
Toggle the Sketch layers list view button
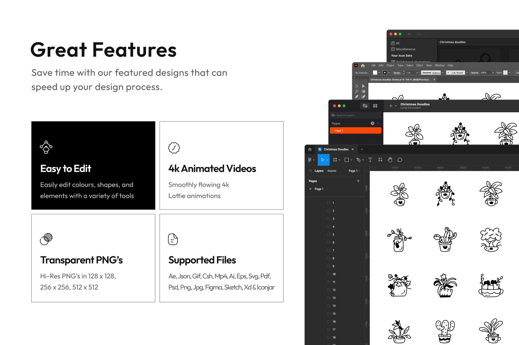click(x=365, y=106)
